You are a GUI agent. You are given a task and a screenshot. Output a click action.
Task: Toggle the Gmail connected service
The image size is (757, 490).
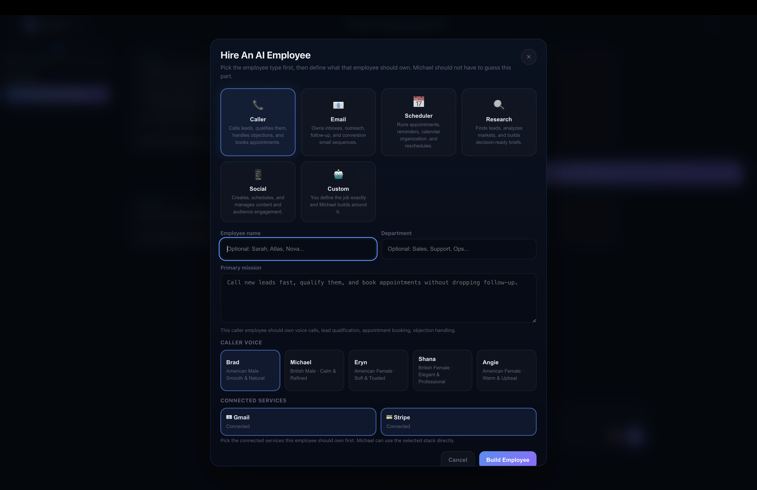tap(298, 422)
